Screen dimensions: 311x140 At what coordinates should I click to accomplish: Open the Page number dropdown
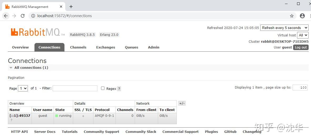tap(23, 88)
